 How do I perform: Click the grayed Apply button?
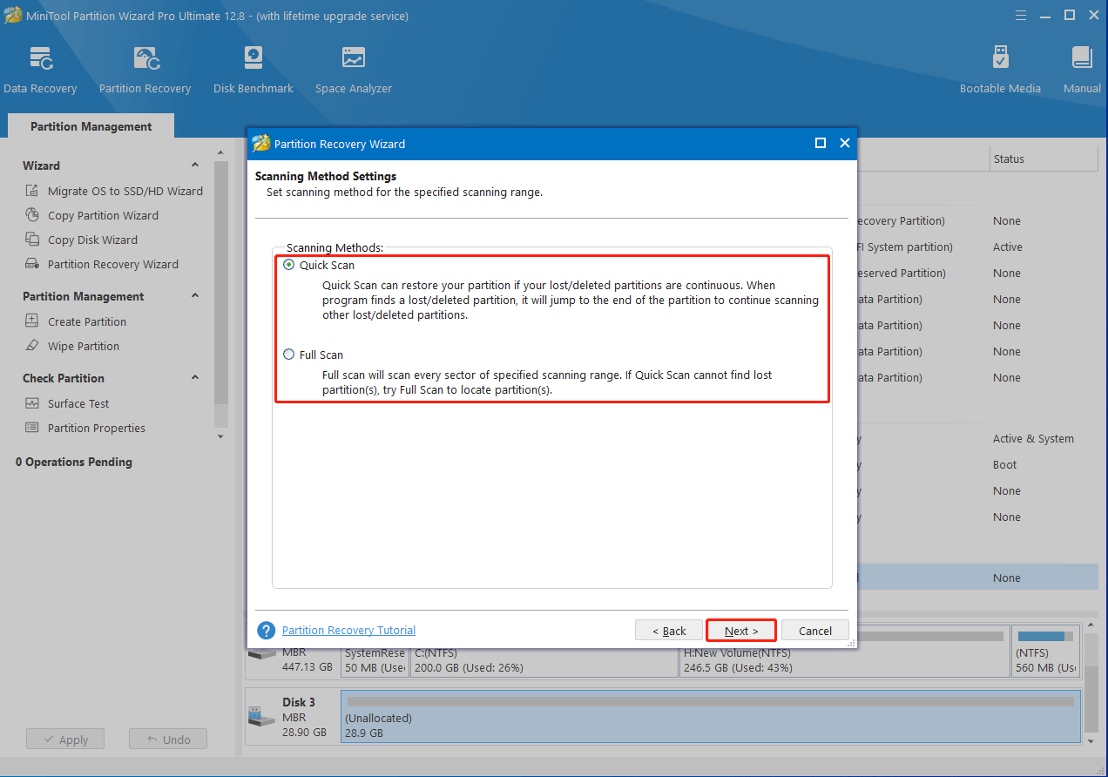(x=64, y=740)
